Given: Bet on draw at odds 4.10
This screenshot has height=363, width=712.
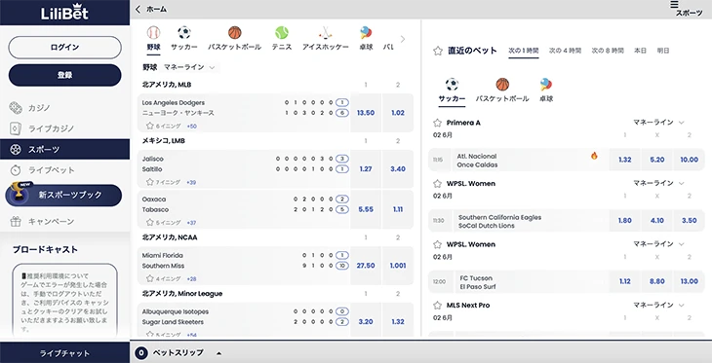Looking at the screenshot, I should pyautogui.click(x=657, y=221).
